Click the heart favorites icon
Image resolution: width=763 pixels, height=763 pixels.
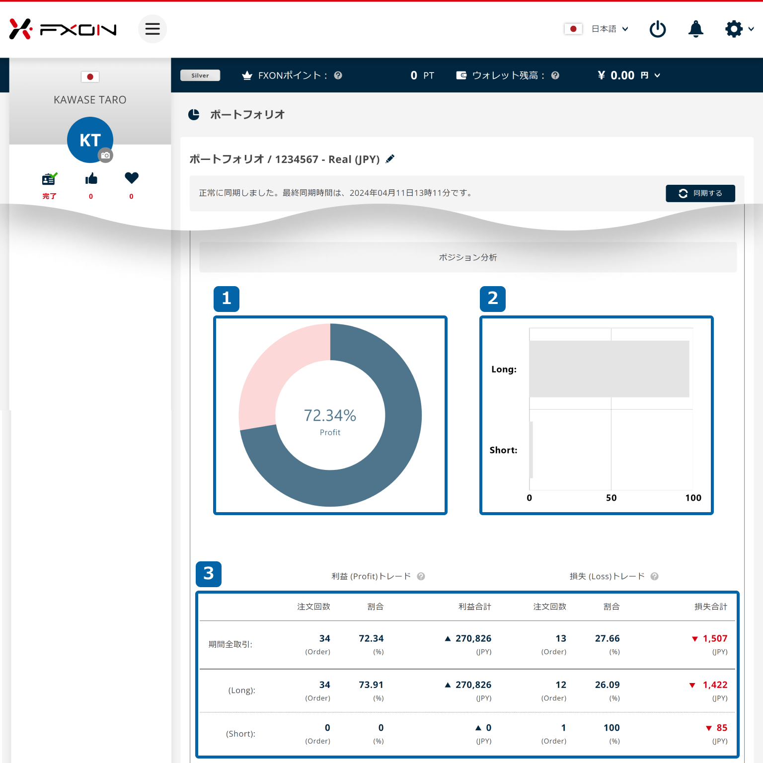point(132,178)
